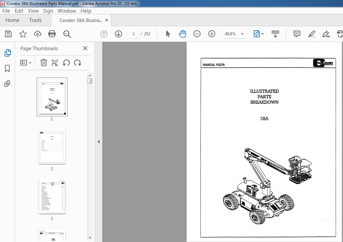343x242 pixels.
Task: Click the thumbnail panel scrollbar handle
Action: [x=90, y=81]
